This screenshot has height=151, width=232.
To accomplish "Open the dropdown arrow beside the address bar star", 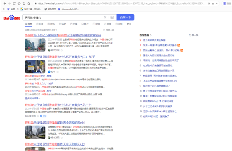I will (x=217, y=3).
